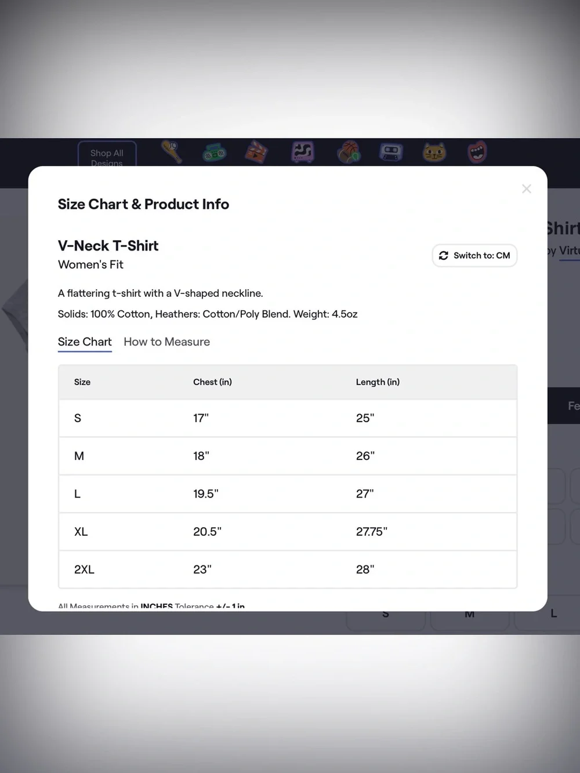
Task: Click the movie clapperboard category icon
Action: click(x=256, y=153)
